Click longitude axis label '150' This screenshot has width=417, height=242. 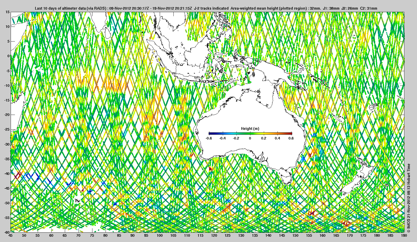coord(295,235)
